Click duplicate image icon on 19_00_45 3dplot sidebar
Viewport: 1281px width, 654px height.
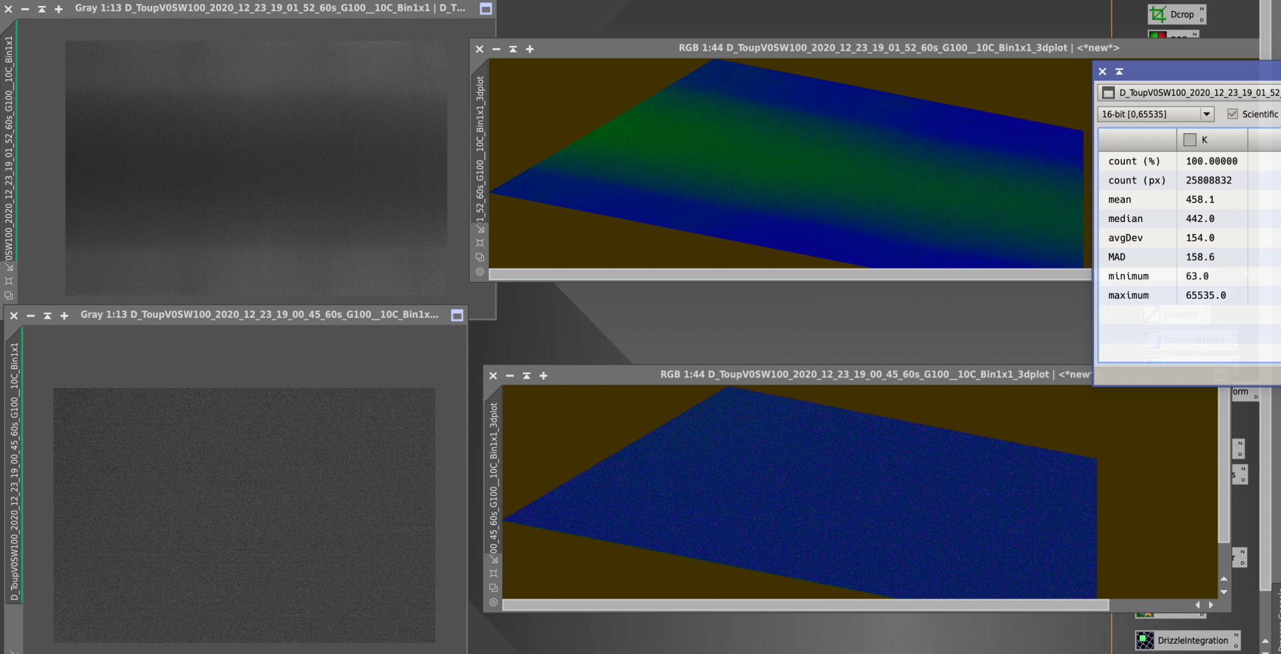pos(494,587)
